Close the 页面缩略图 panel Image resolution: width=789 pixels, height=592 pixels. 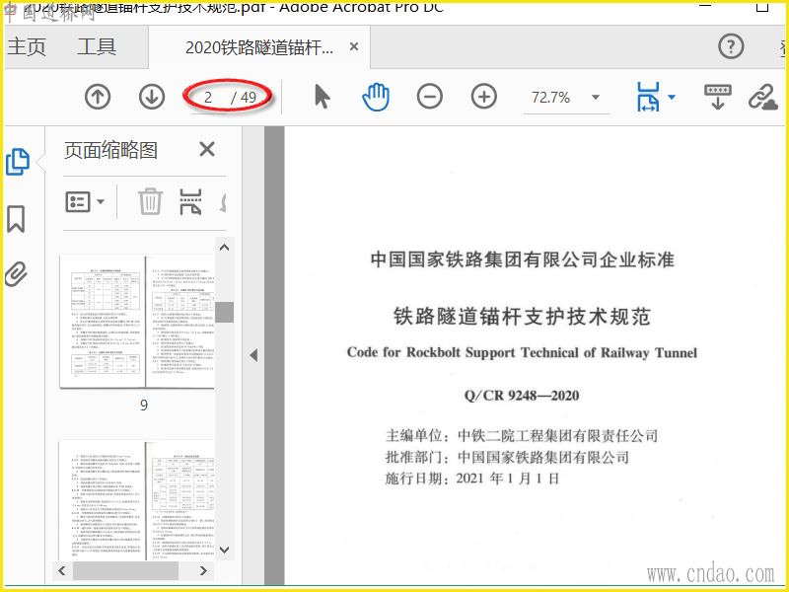[x=207, y=150]
